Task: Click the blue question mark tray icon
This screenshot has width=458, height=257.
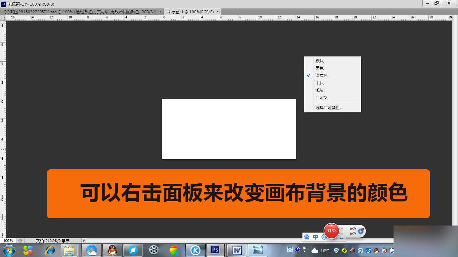Action: coord(297,250)
